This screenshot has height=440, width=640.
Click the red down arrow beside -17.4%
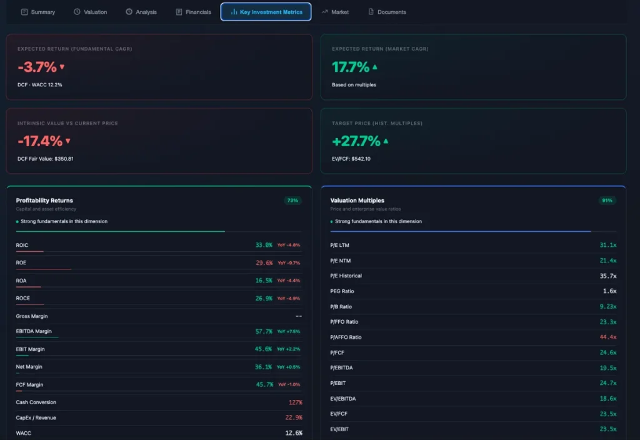67,141
